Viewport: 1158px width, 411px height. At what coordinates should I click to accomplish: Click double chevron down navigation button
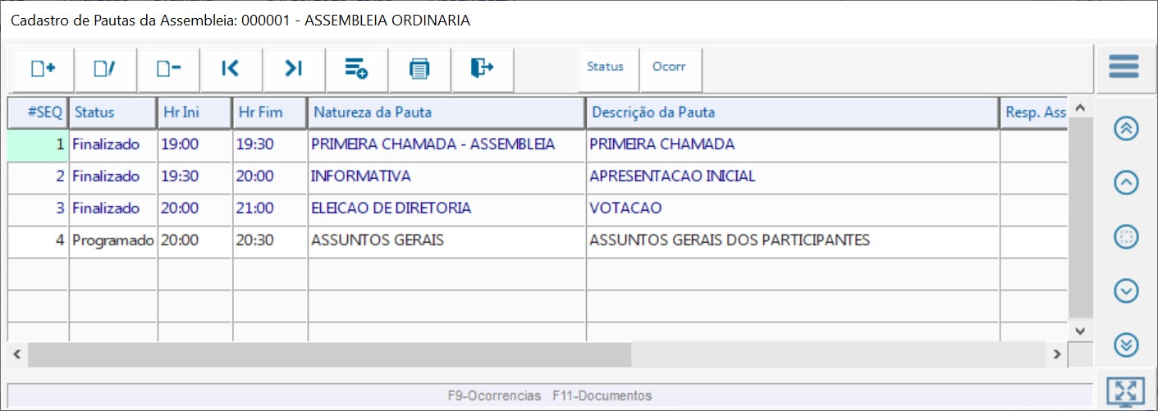pyautogui.click(x=1126, y=345)
